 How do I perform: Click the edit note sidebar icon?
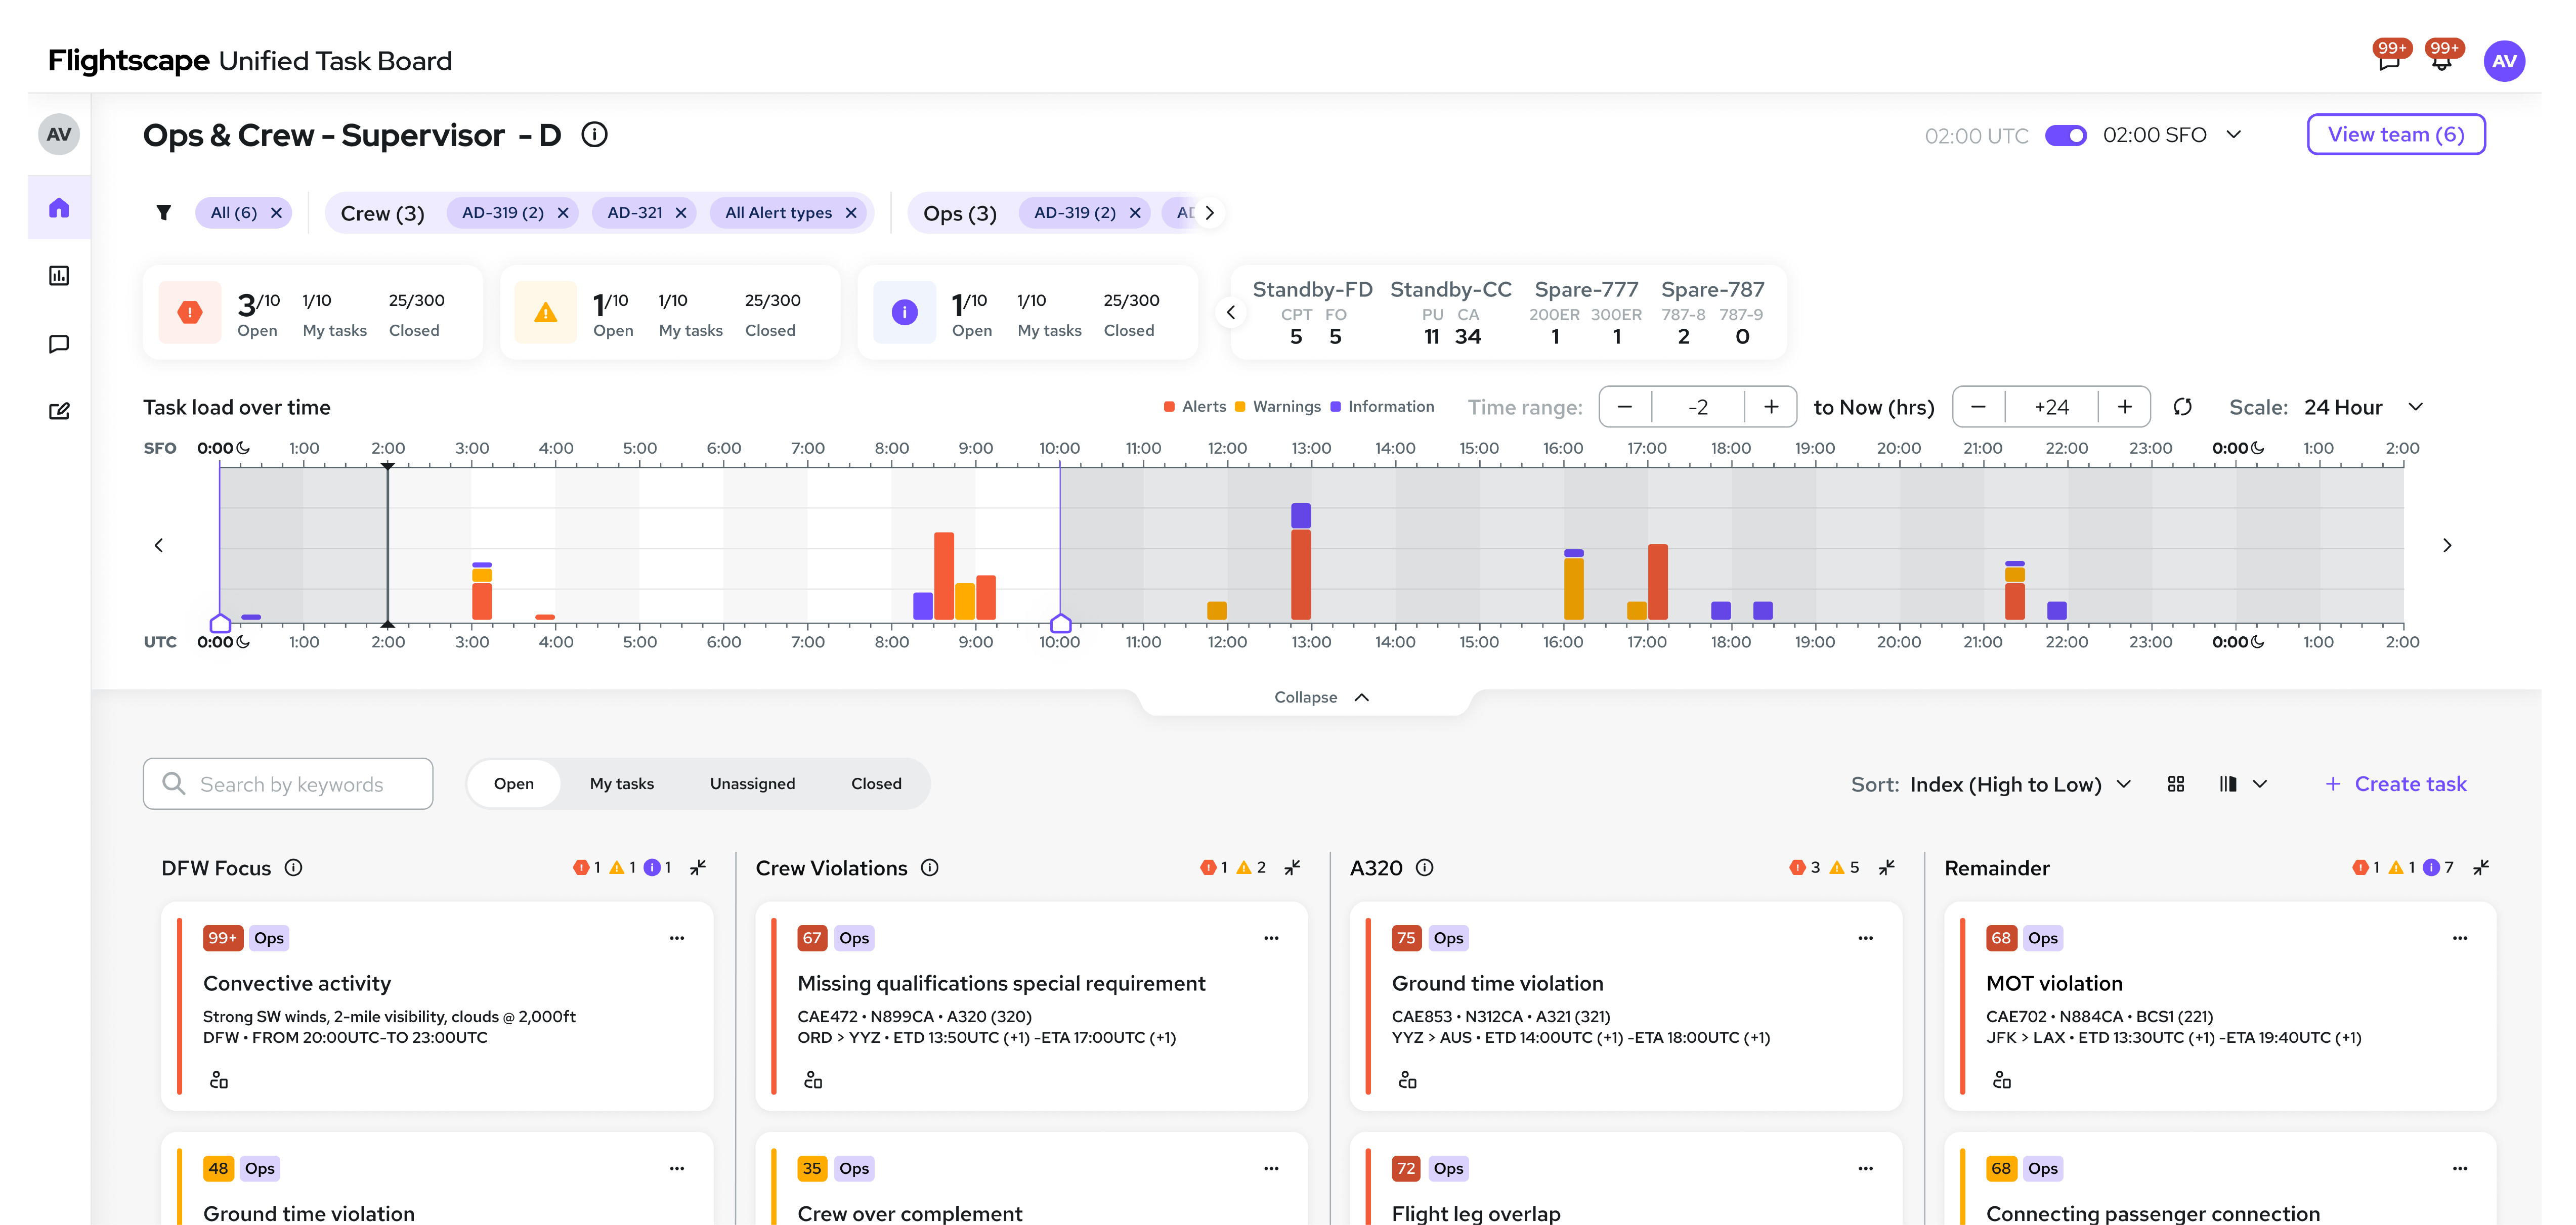(59, 411)
